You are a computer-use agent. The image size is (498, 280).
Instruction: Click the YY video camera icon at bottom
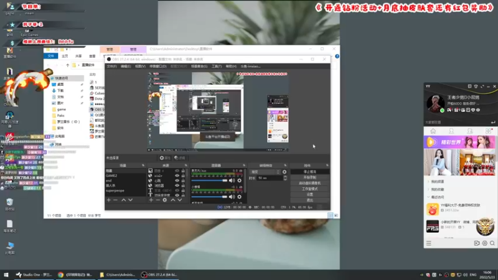coord(477,243)
